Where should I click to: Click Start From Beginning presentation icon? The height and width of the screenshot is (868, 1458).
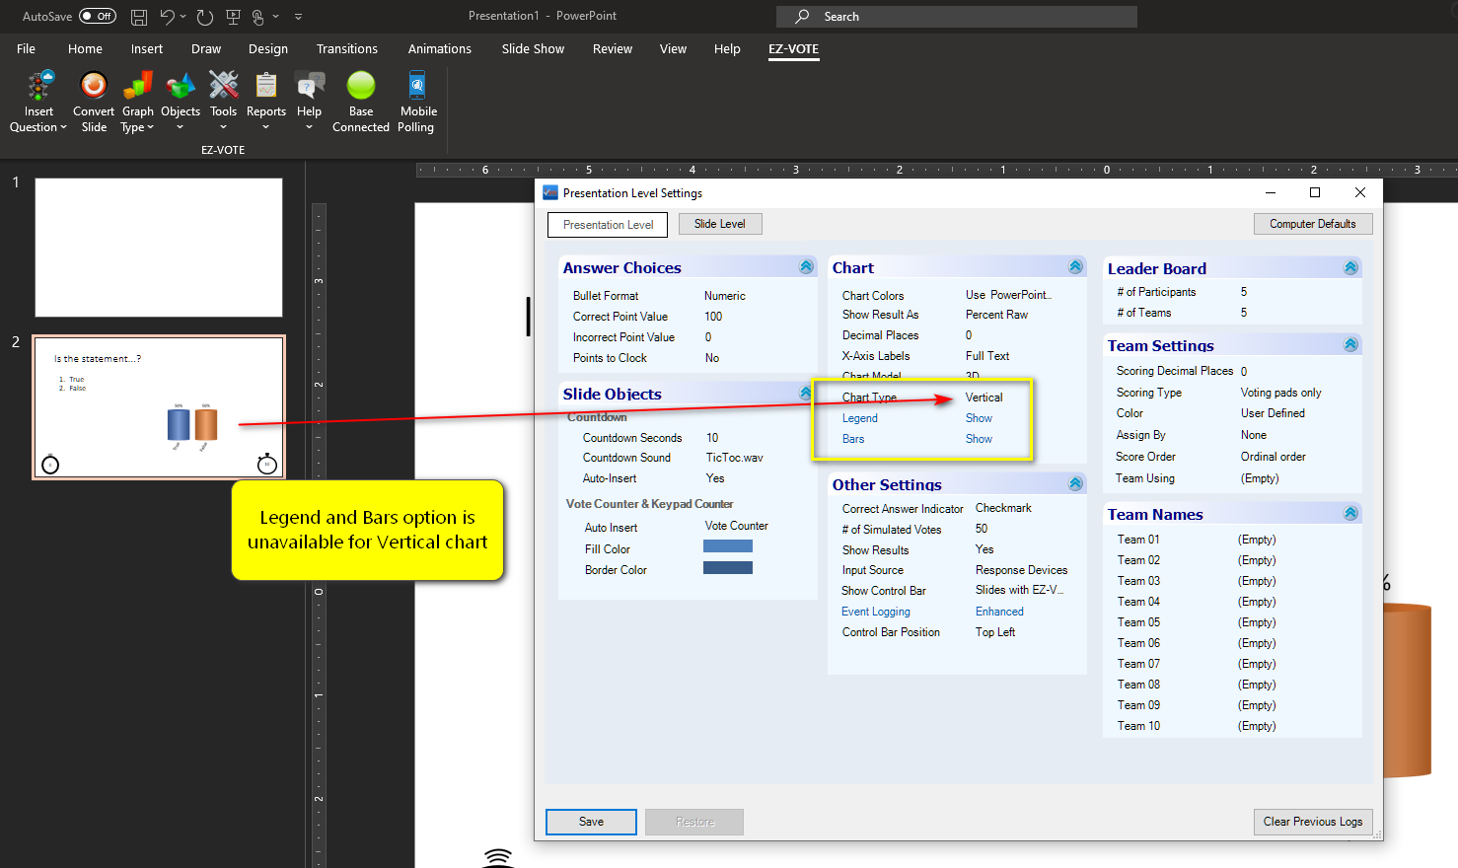pyautogui.click(x=233, y=17)
